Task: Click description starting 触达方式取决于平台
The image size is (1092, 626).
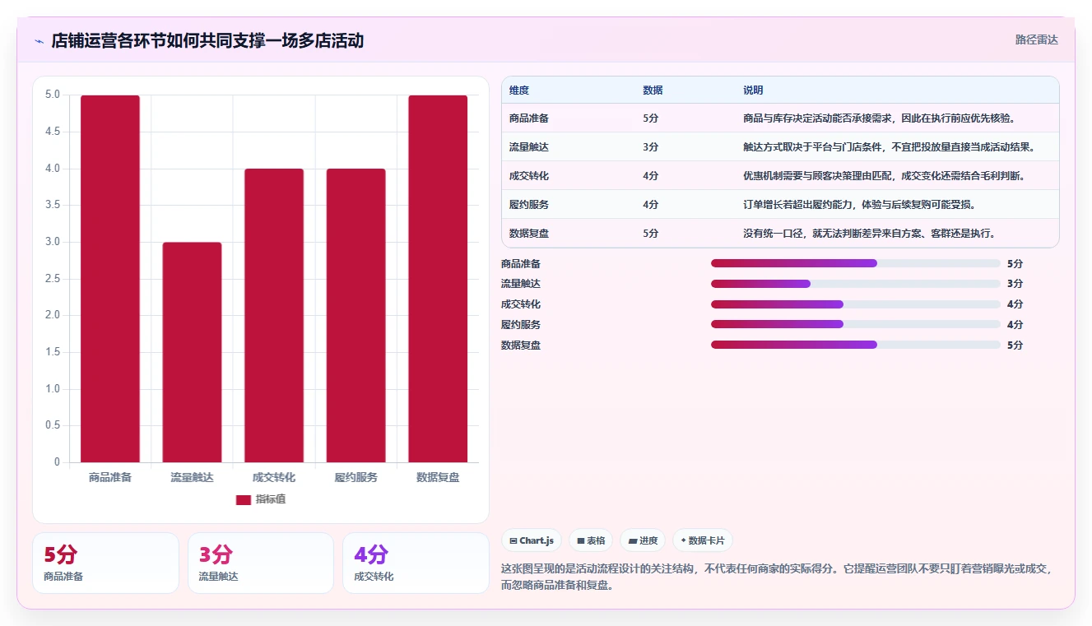Action: tap(890, 147)
